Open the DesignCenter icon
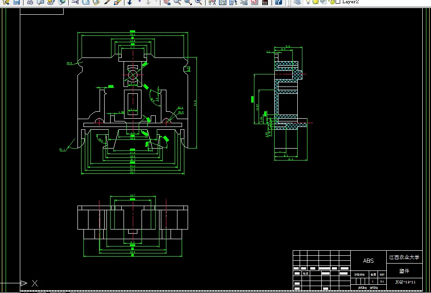 223,2
